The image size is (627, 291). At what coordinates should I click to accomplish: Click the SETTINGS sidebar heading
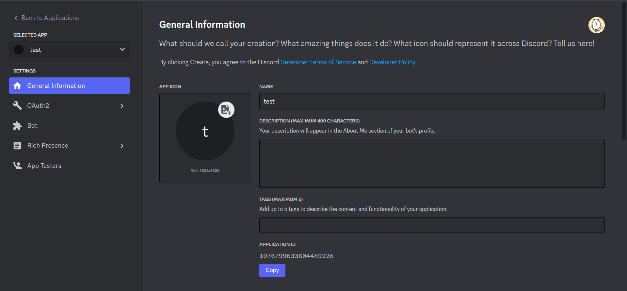(24, 71)
